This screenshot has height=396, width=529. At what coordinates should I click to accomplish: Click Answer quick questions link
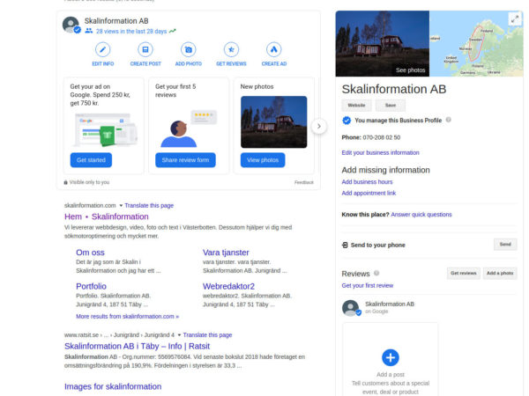[421, 215]
